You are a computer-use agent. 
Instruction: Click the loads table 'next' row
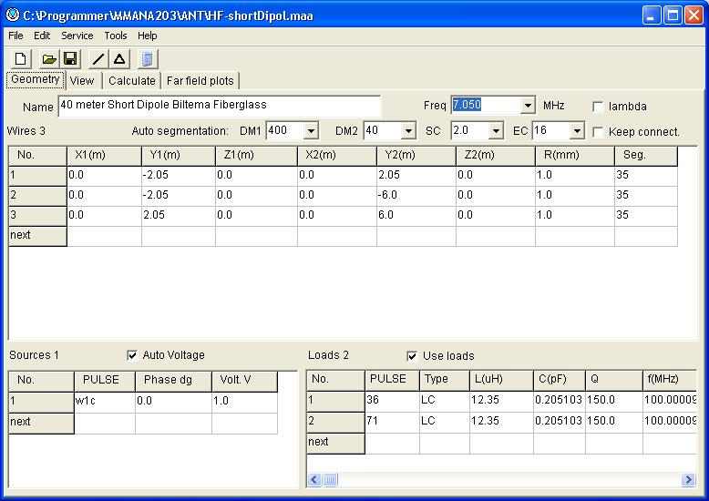[336, 443]
